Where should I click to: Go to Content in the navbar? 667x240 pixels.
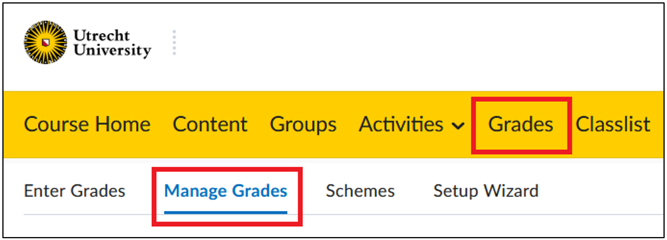point(210,124)
